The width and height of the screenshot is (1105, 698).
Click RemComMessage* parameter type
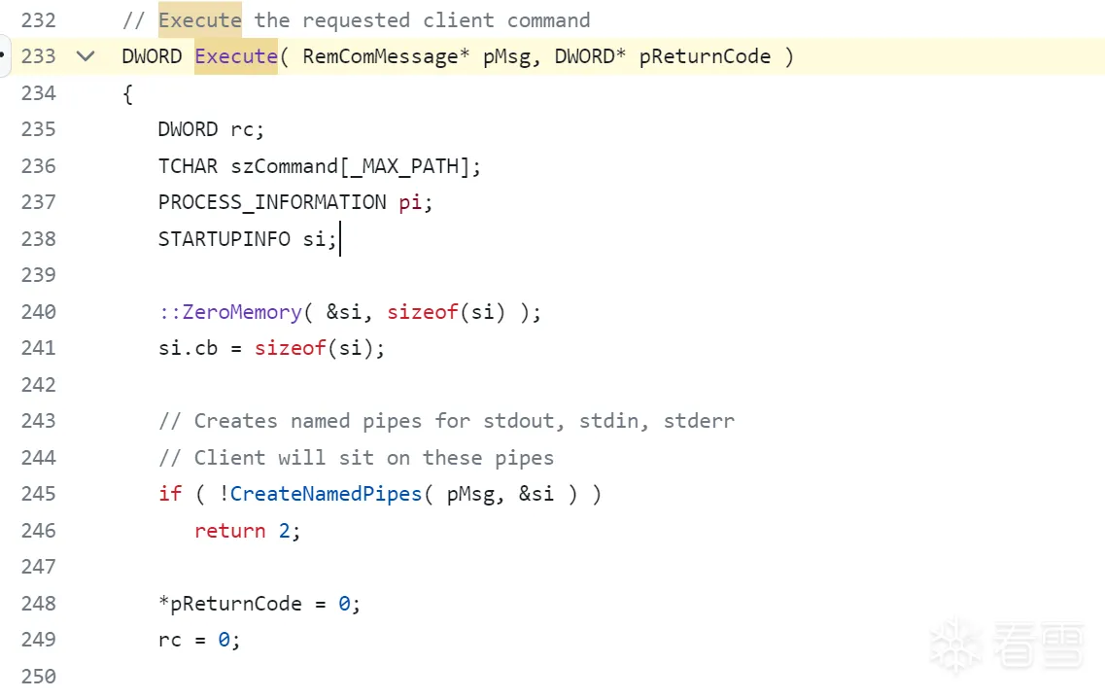point(386,55)
